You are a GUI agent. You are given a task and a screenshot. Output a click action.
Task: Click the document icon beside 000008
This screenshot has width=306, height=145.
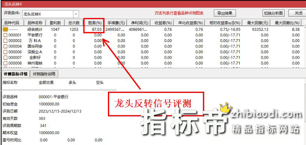(x=6, y=63)
